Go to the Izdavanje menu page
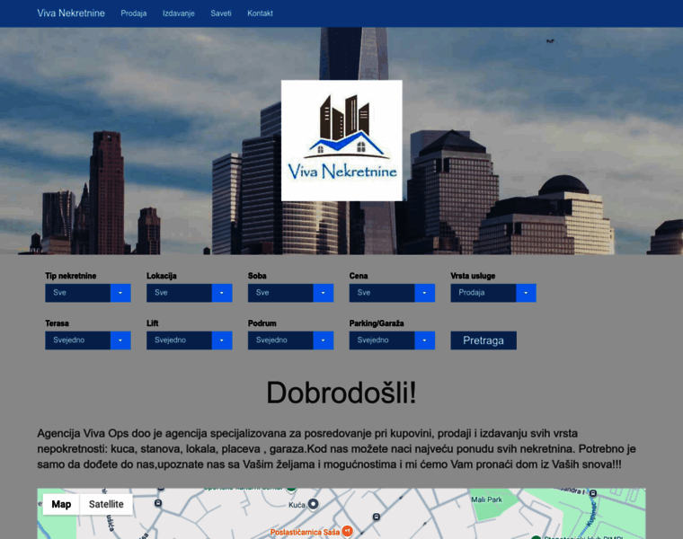Viewport: 683px width, 539px height. point(178,13)
